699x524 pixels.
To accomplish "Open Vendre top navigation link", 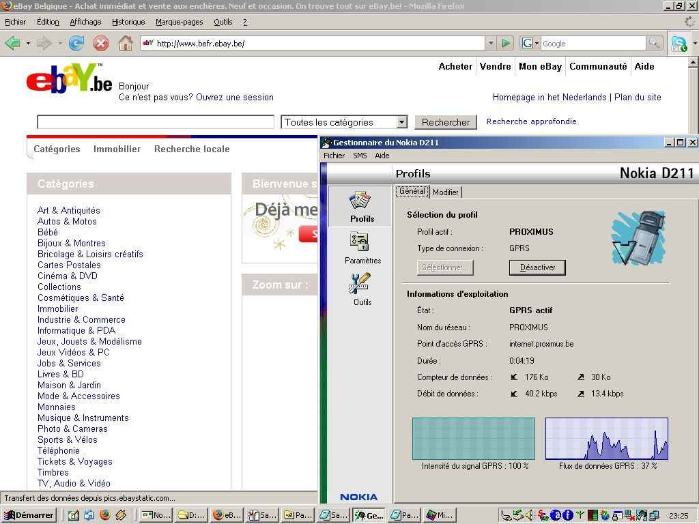I will pyautogui.click(x=495, y=66).
